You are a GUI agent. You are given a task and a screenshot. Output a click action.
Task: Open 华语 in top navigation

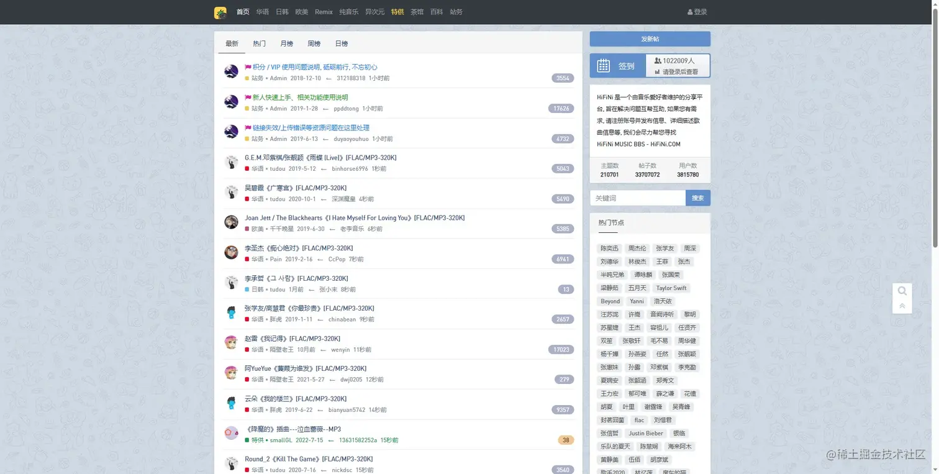click(262, 12)
